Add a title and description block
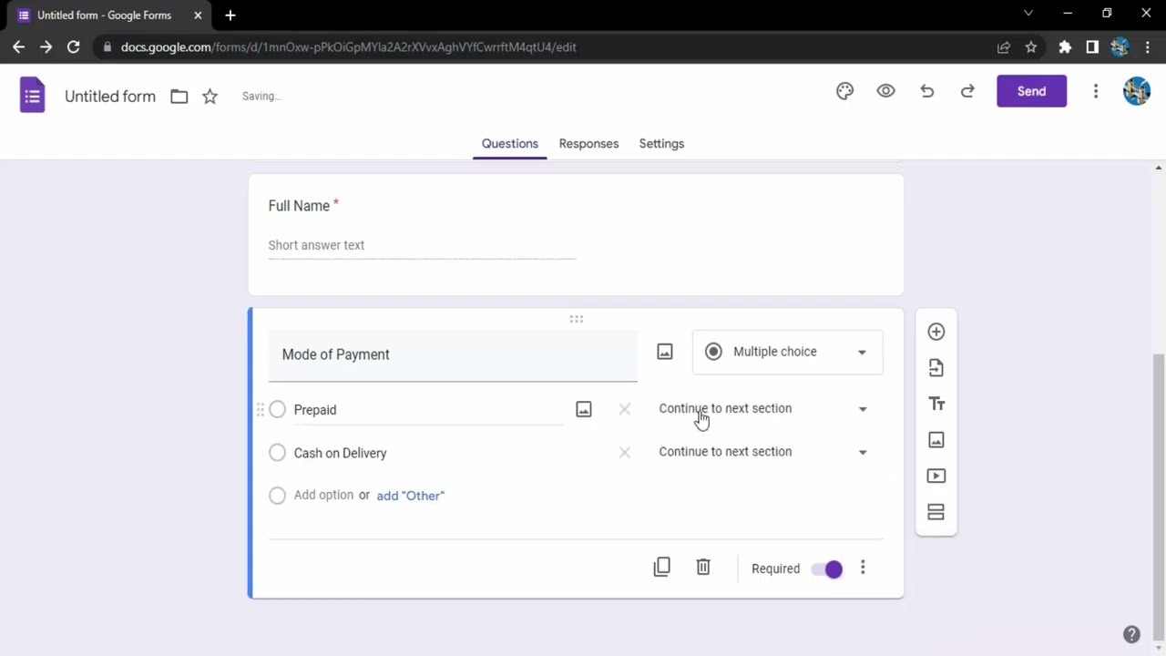This screenshot has height=656, width=1166. pos(936,404)
